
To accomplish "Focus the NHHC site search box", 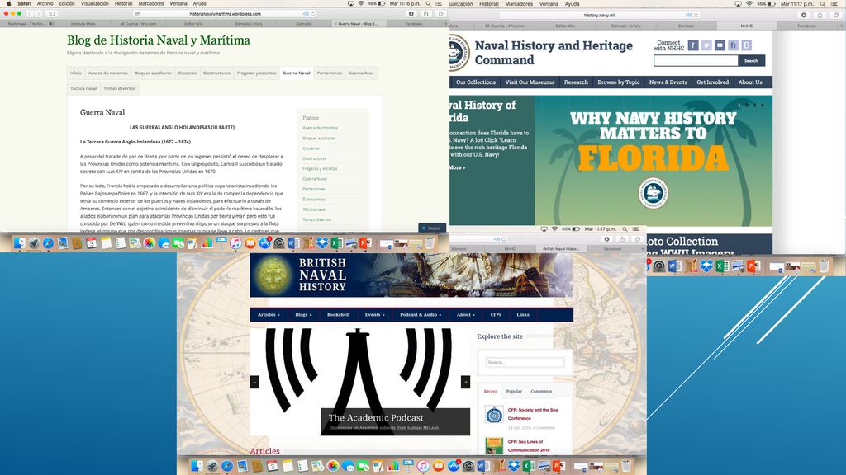I will 696,61.
